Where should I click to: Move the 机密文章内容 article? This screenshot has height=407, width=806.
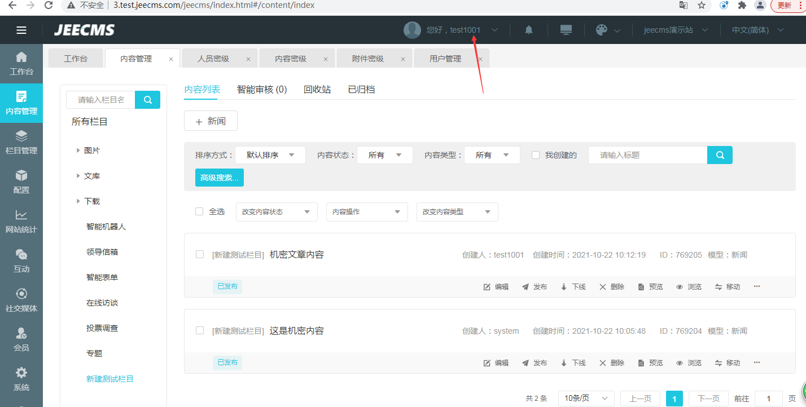[728, 287]
